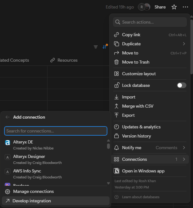Open the three-dot page options menu
The image size is (193, 208).
[x=185, y=7]
